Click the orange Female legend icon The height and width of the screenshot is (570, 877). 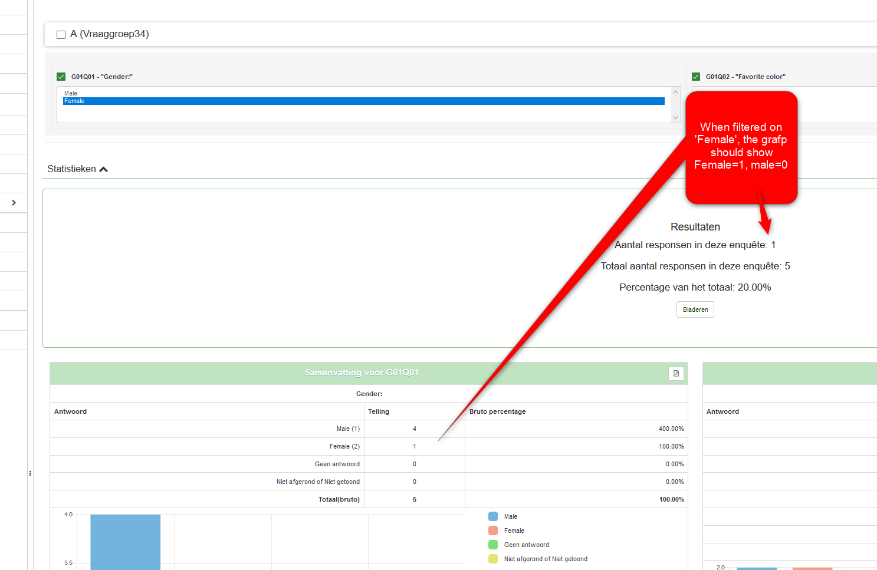(x=493, y=531)
